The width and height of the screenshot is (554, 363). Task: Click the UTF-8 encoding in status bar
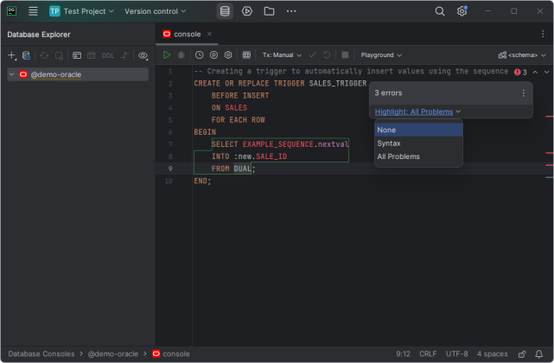[457, 353]
